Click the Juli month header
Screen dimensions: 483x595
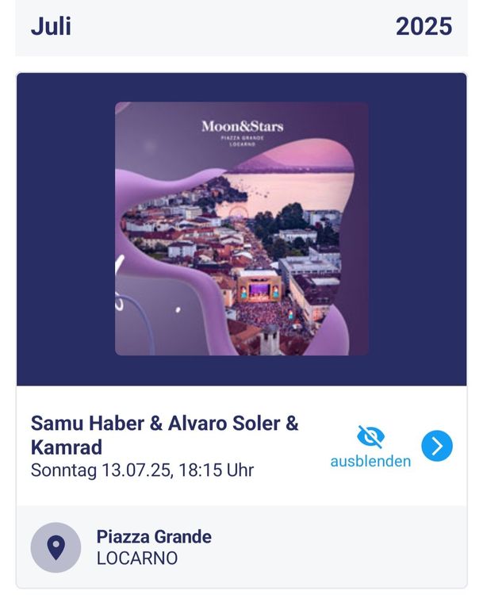[51, 26]
